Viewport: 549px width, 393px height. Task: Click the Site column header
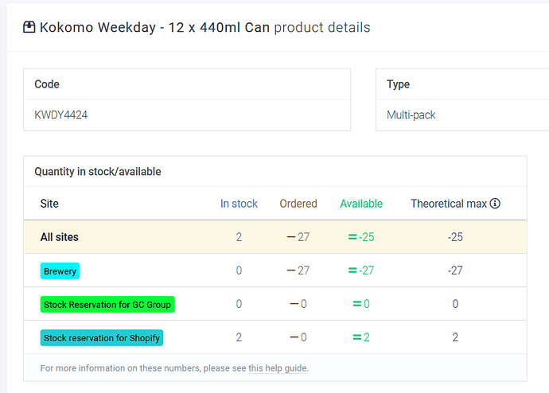(49, 204)
